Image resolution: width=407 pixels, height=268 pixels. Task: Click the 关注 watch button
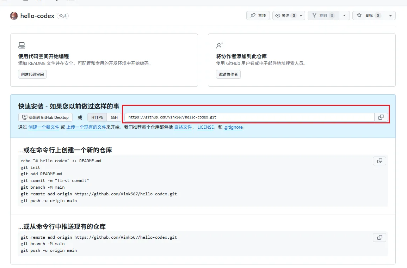[285, 16]
